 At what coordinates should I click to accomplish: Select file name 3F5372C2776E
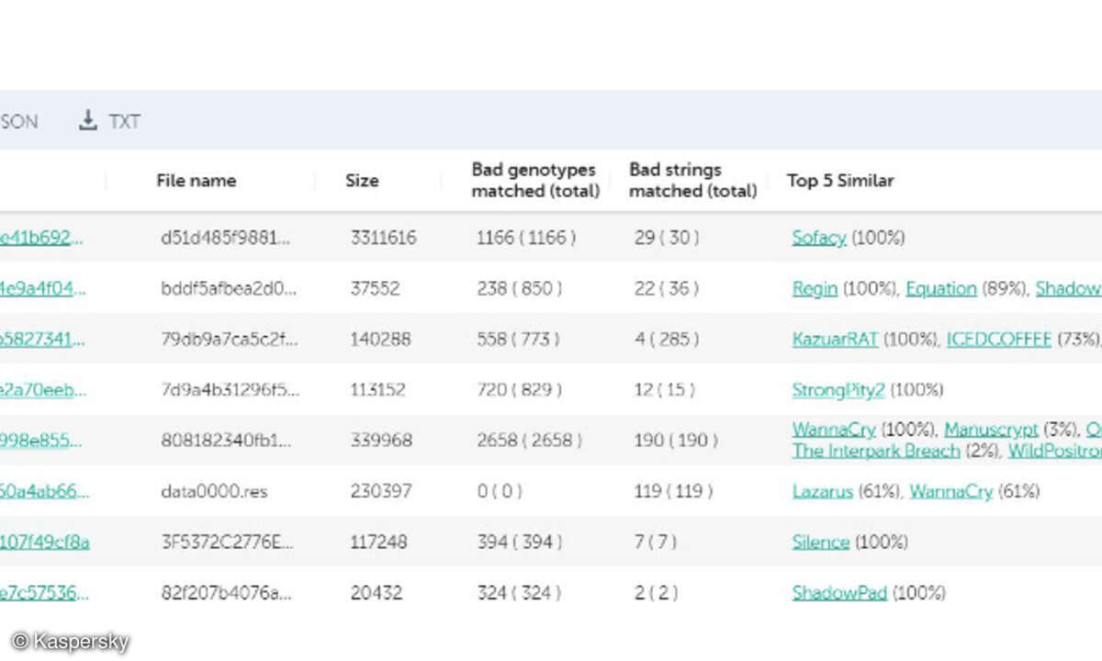(x=227, y=542)
